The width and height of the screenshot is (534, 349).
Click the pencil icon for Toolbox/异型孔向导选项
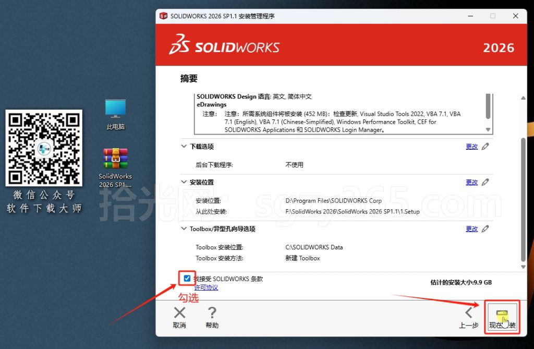(x=486, y=228)
